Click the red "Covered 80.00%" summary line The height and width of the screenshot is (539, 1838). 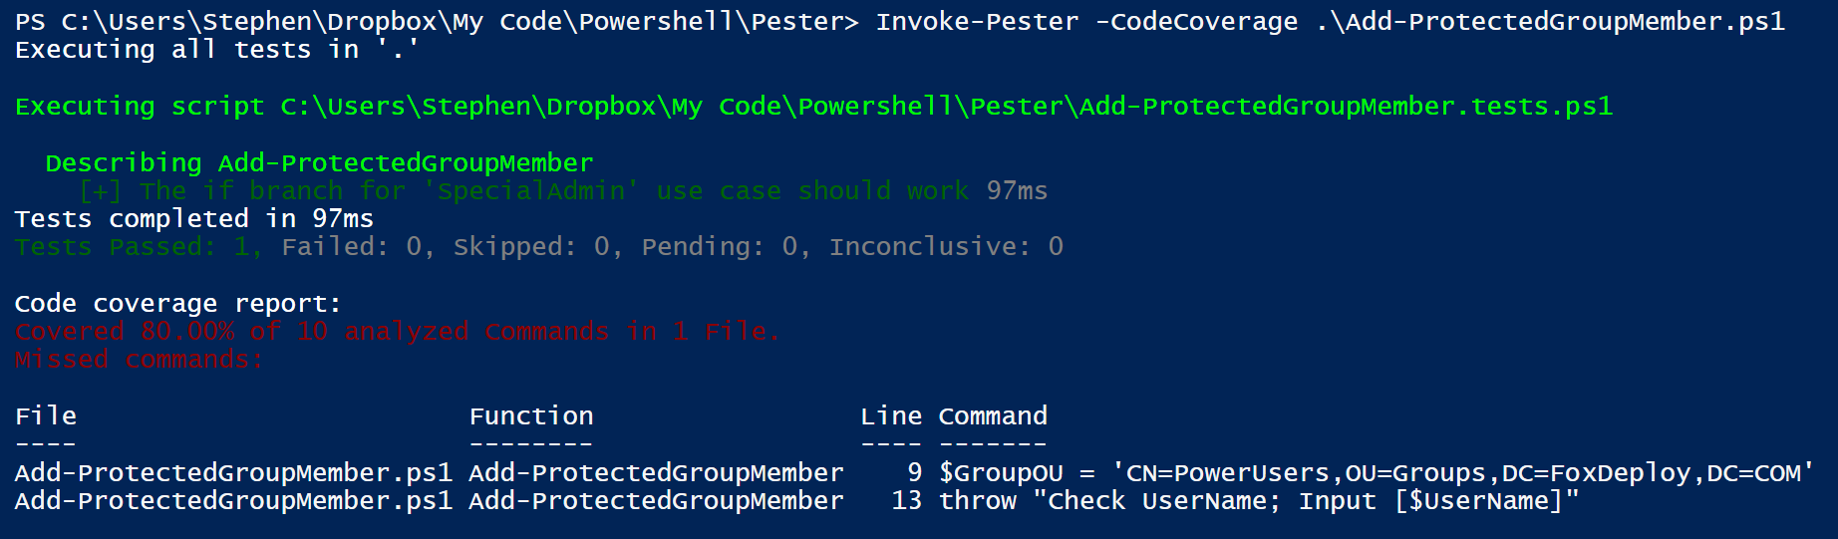pyautogui.click(x=397, y=332)
